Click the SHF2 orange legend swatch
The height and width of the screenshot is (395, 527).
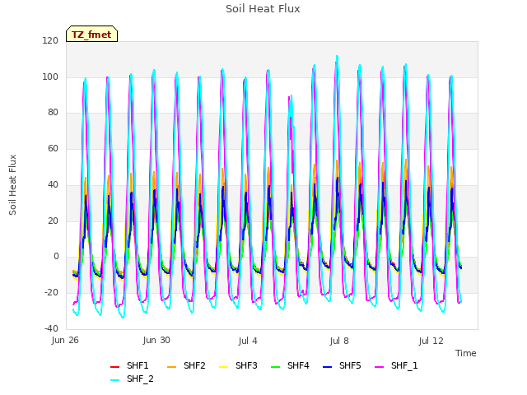(171, 367)
